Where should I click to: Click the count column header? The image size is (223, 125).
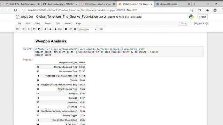[82, 62]
